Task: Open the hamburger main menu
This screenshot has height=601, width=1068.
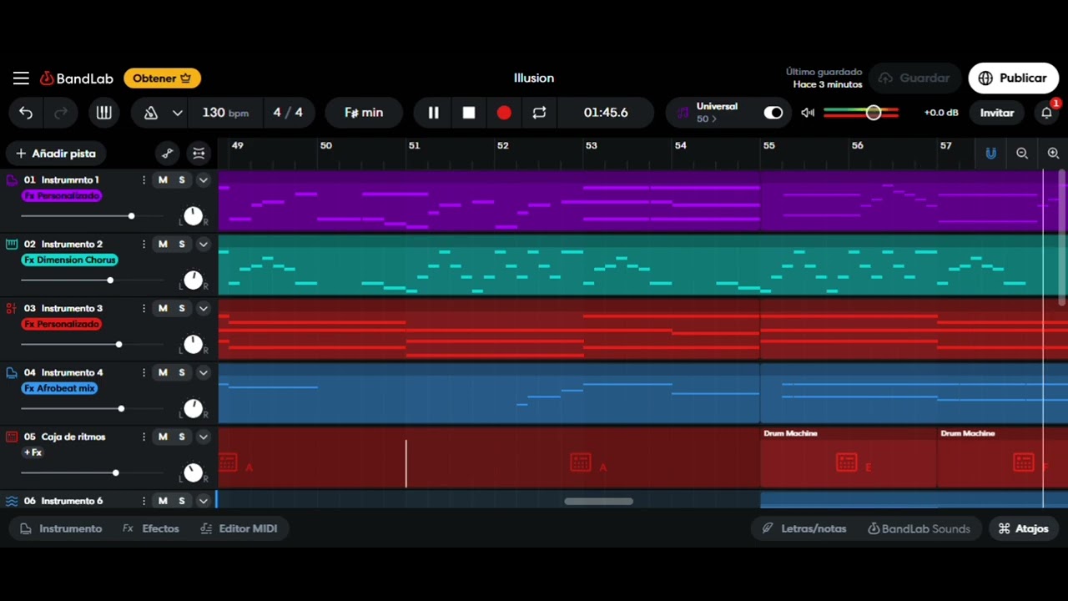Action: 21,78
